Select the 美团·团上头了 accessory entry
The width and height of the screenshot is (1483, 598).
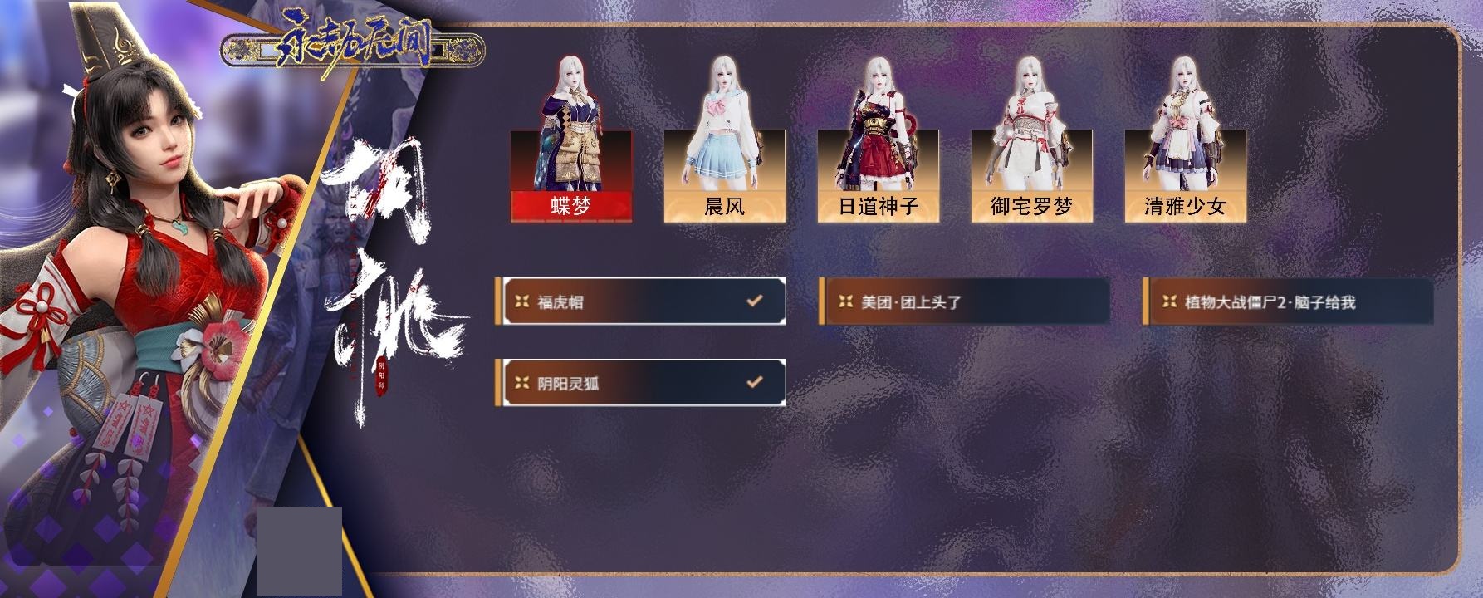point(964,301)
